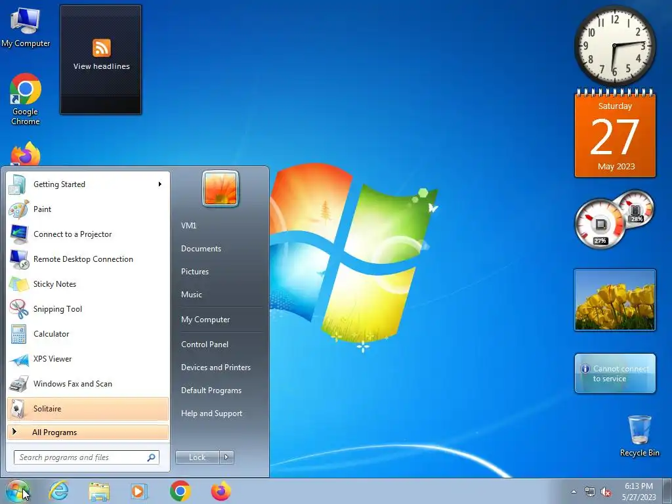This screenshot has width=672, height=504.
Task: Click the Search programs and files box
Action: click(87, 457)
